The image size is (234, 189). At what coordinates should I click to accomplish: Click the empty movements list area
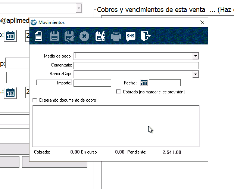pos(116,126)
